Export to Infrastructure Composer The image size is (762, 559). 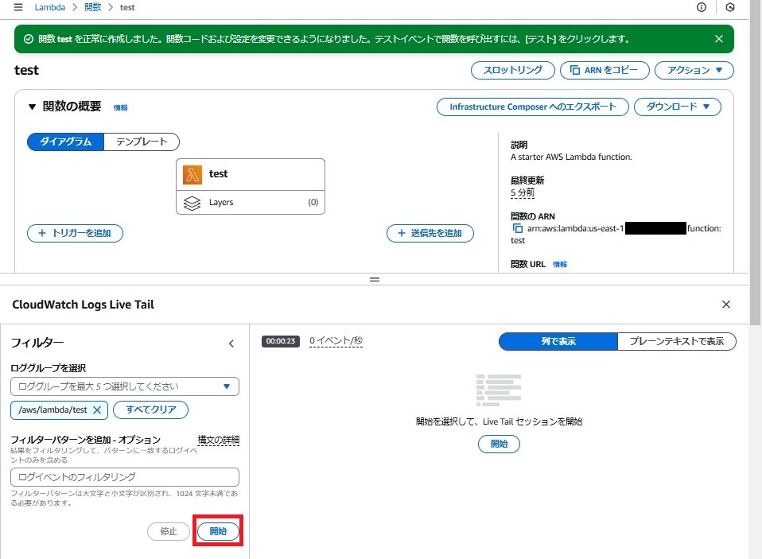533,107
